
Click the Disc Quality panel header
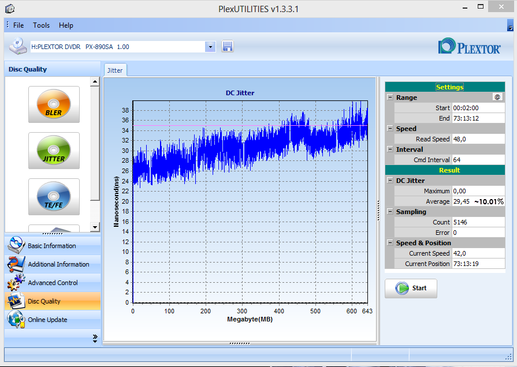tap(53, 69)
